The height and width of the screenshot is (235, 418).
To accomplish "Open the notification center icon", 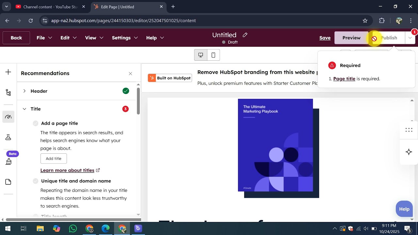I will pos(408,228).
